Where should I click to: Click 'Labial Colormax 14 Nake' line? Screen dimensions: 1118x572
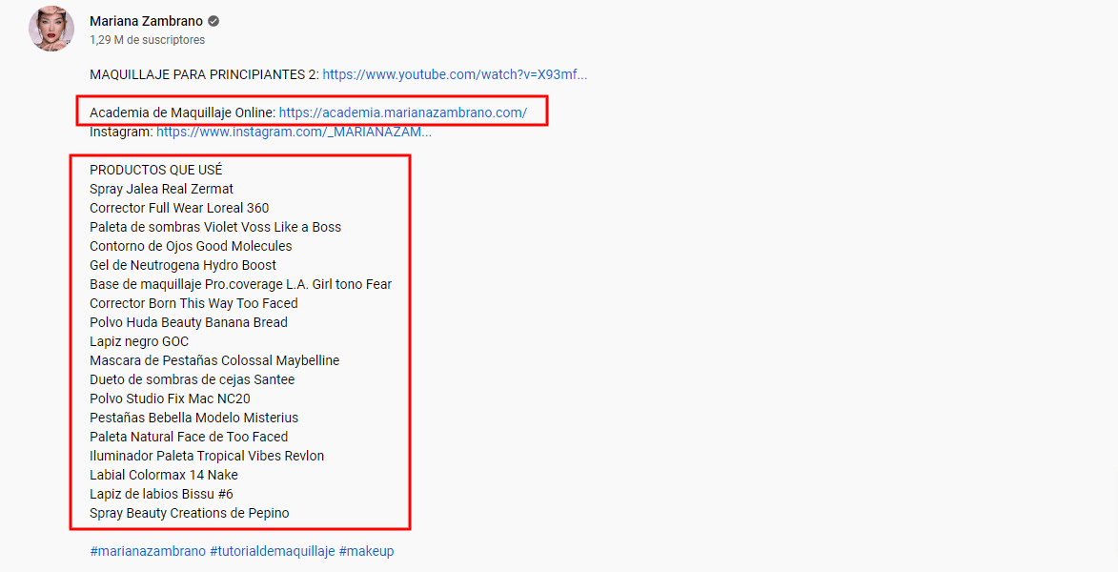[x=164, y=475]
